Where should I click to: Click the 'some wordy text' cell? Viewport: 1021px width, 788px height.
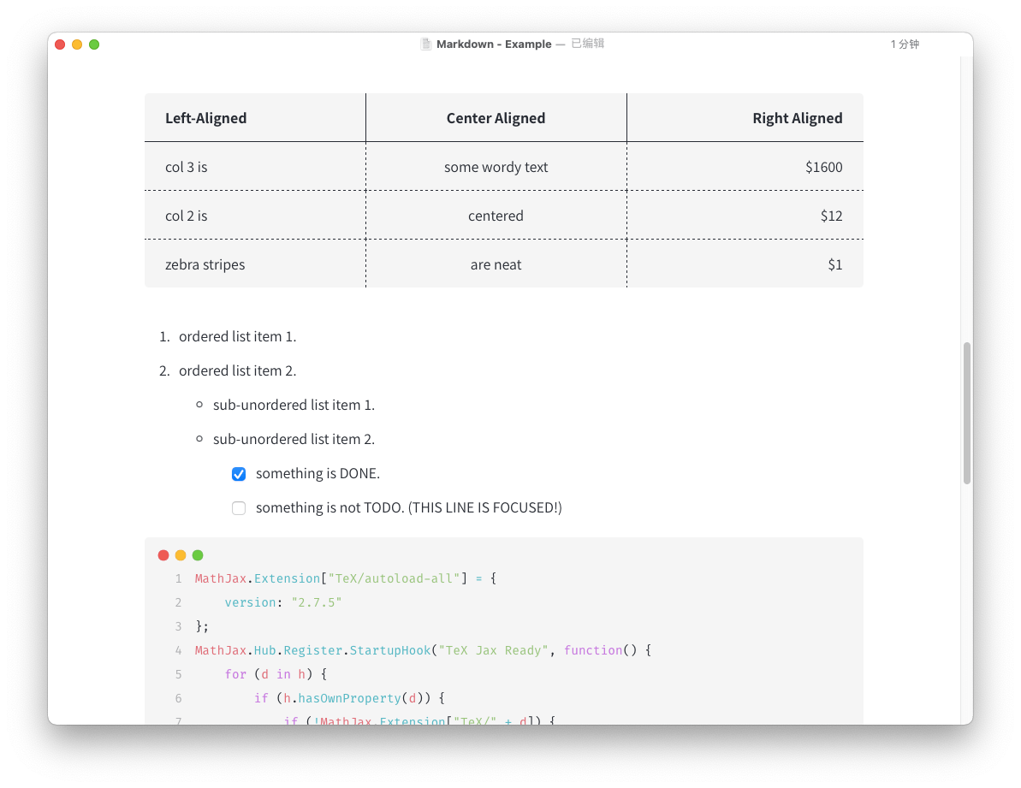496,167
